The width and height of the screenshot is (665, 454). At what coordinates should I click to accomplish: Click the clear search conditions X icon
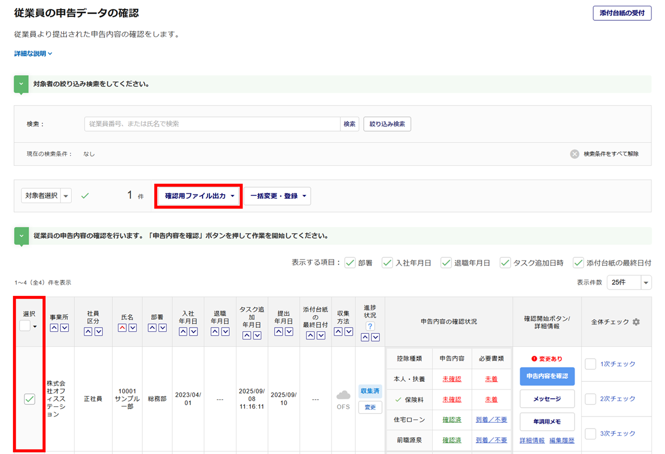pos(575,154)
